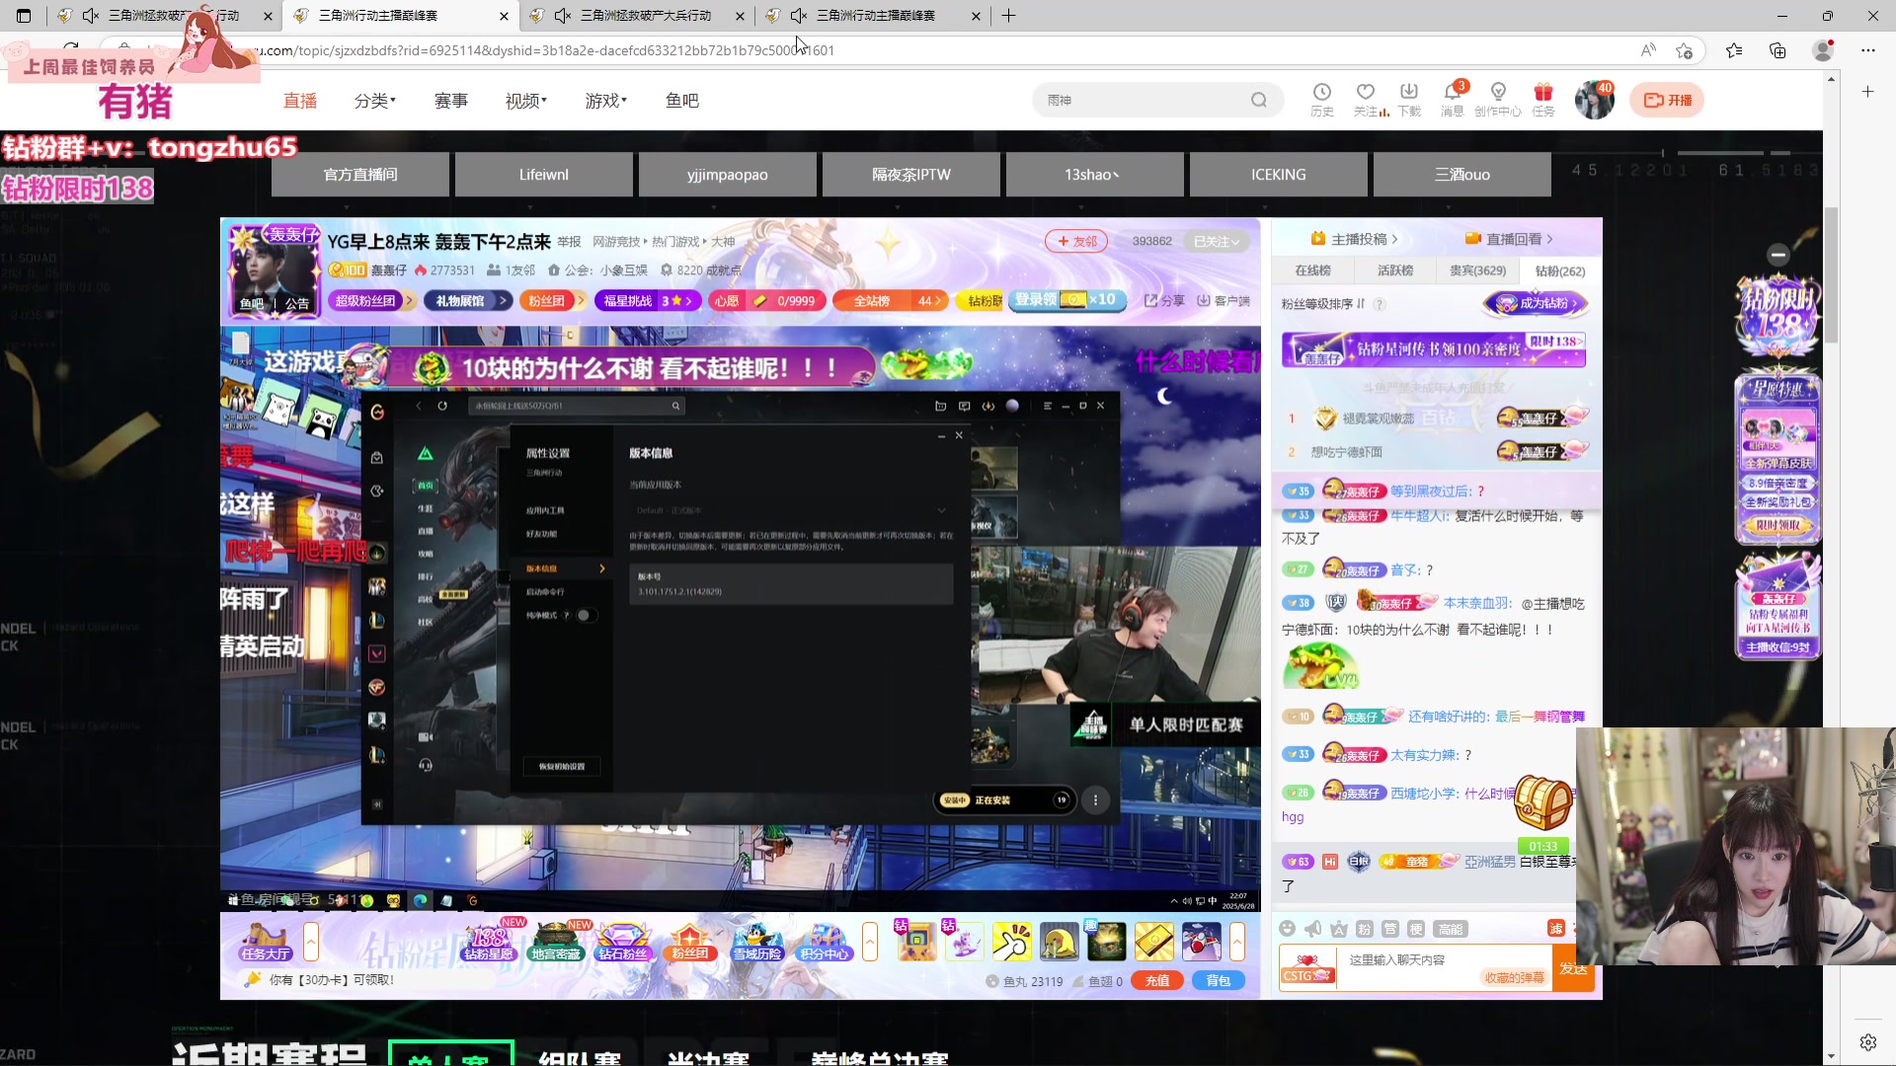
Task: Collapse the side widget with minus button
Action: pos(1778,255)
